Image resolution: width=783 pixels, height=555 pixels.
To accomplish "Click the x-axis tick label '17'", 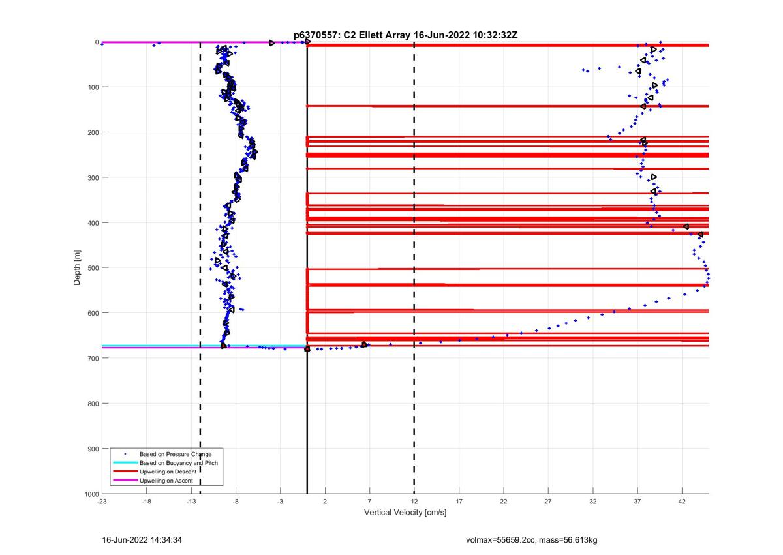I will click(x=459, y=502).
